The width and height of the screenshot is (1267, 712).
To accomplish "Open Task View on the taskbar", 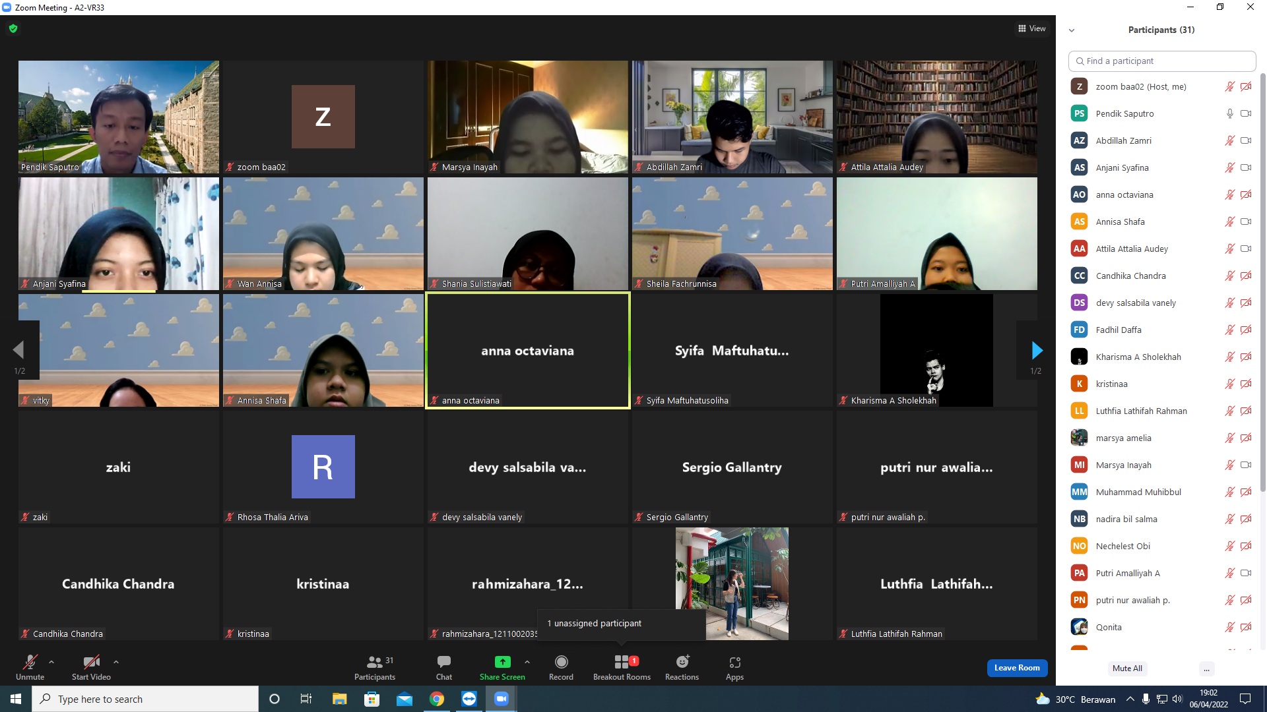I will 306,699.
